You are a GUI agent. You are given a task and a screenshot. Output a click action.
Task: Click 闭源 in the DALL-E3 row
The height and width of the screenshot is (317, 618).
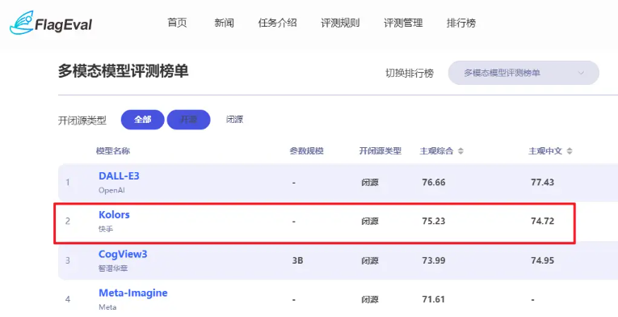[x=370, y=183]
